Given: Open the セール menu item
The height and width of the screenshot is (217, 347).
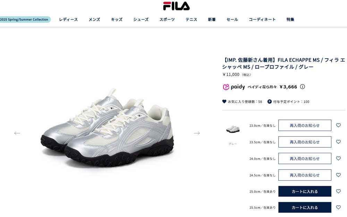Looking at the screenshot, I should (x=232, y=19).
